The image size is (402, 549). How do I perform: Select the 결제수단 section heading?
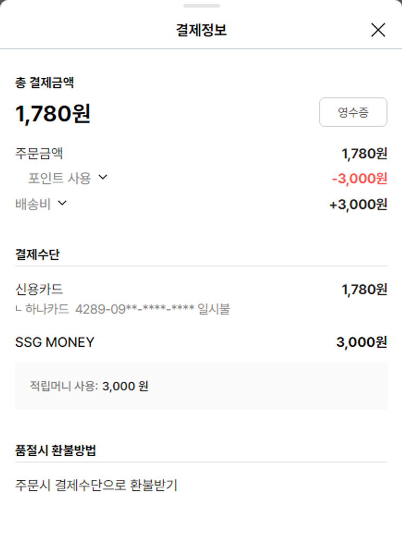tap(37, 254)
